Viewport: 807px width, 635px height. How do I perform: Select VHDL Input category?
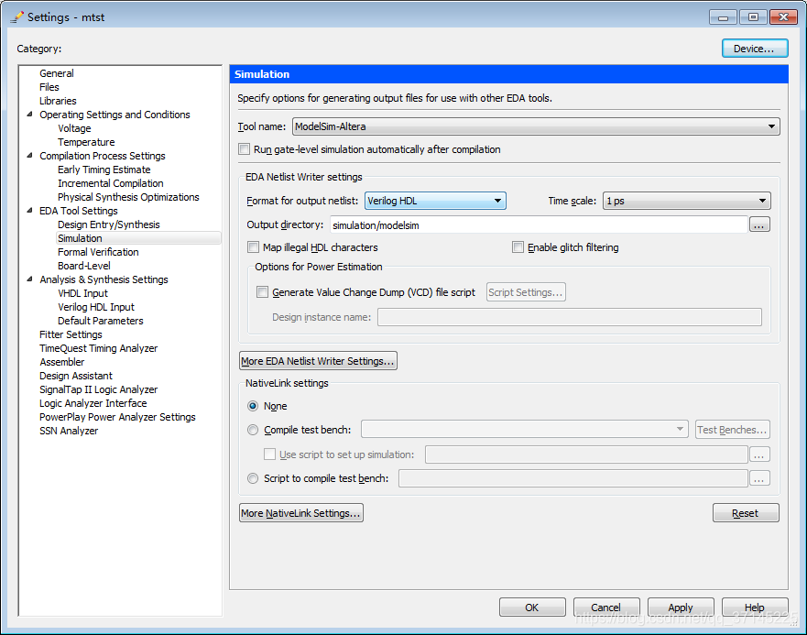(x=82, y=293)
